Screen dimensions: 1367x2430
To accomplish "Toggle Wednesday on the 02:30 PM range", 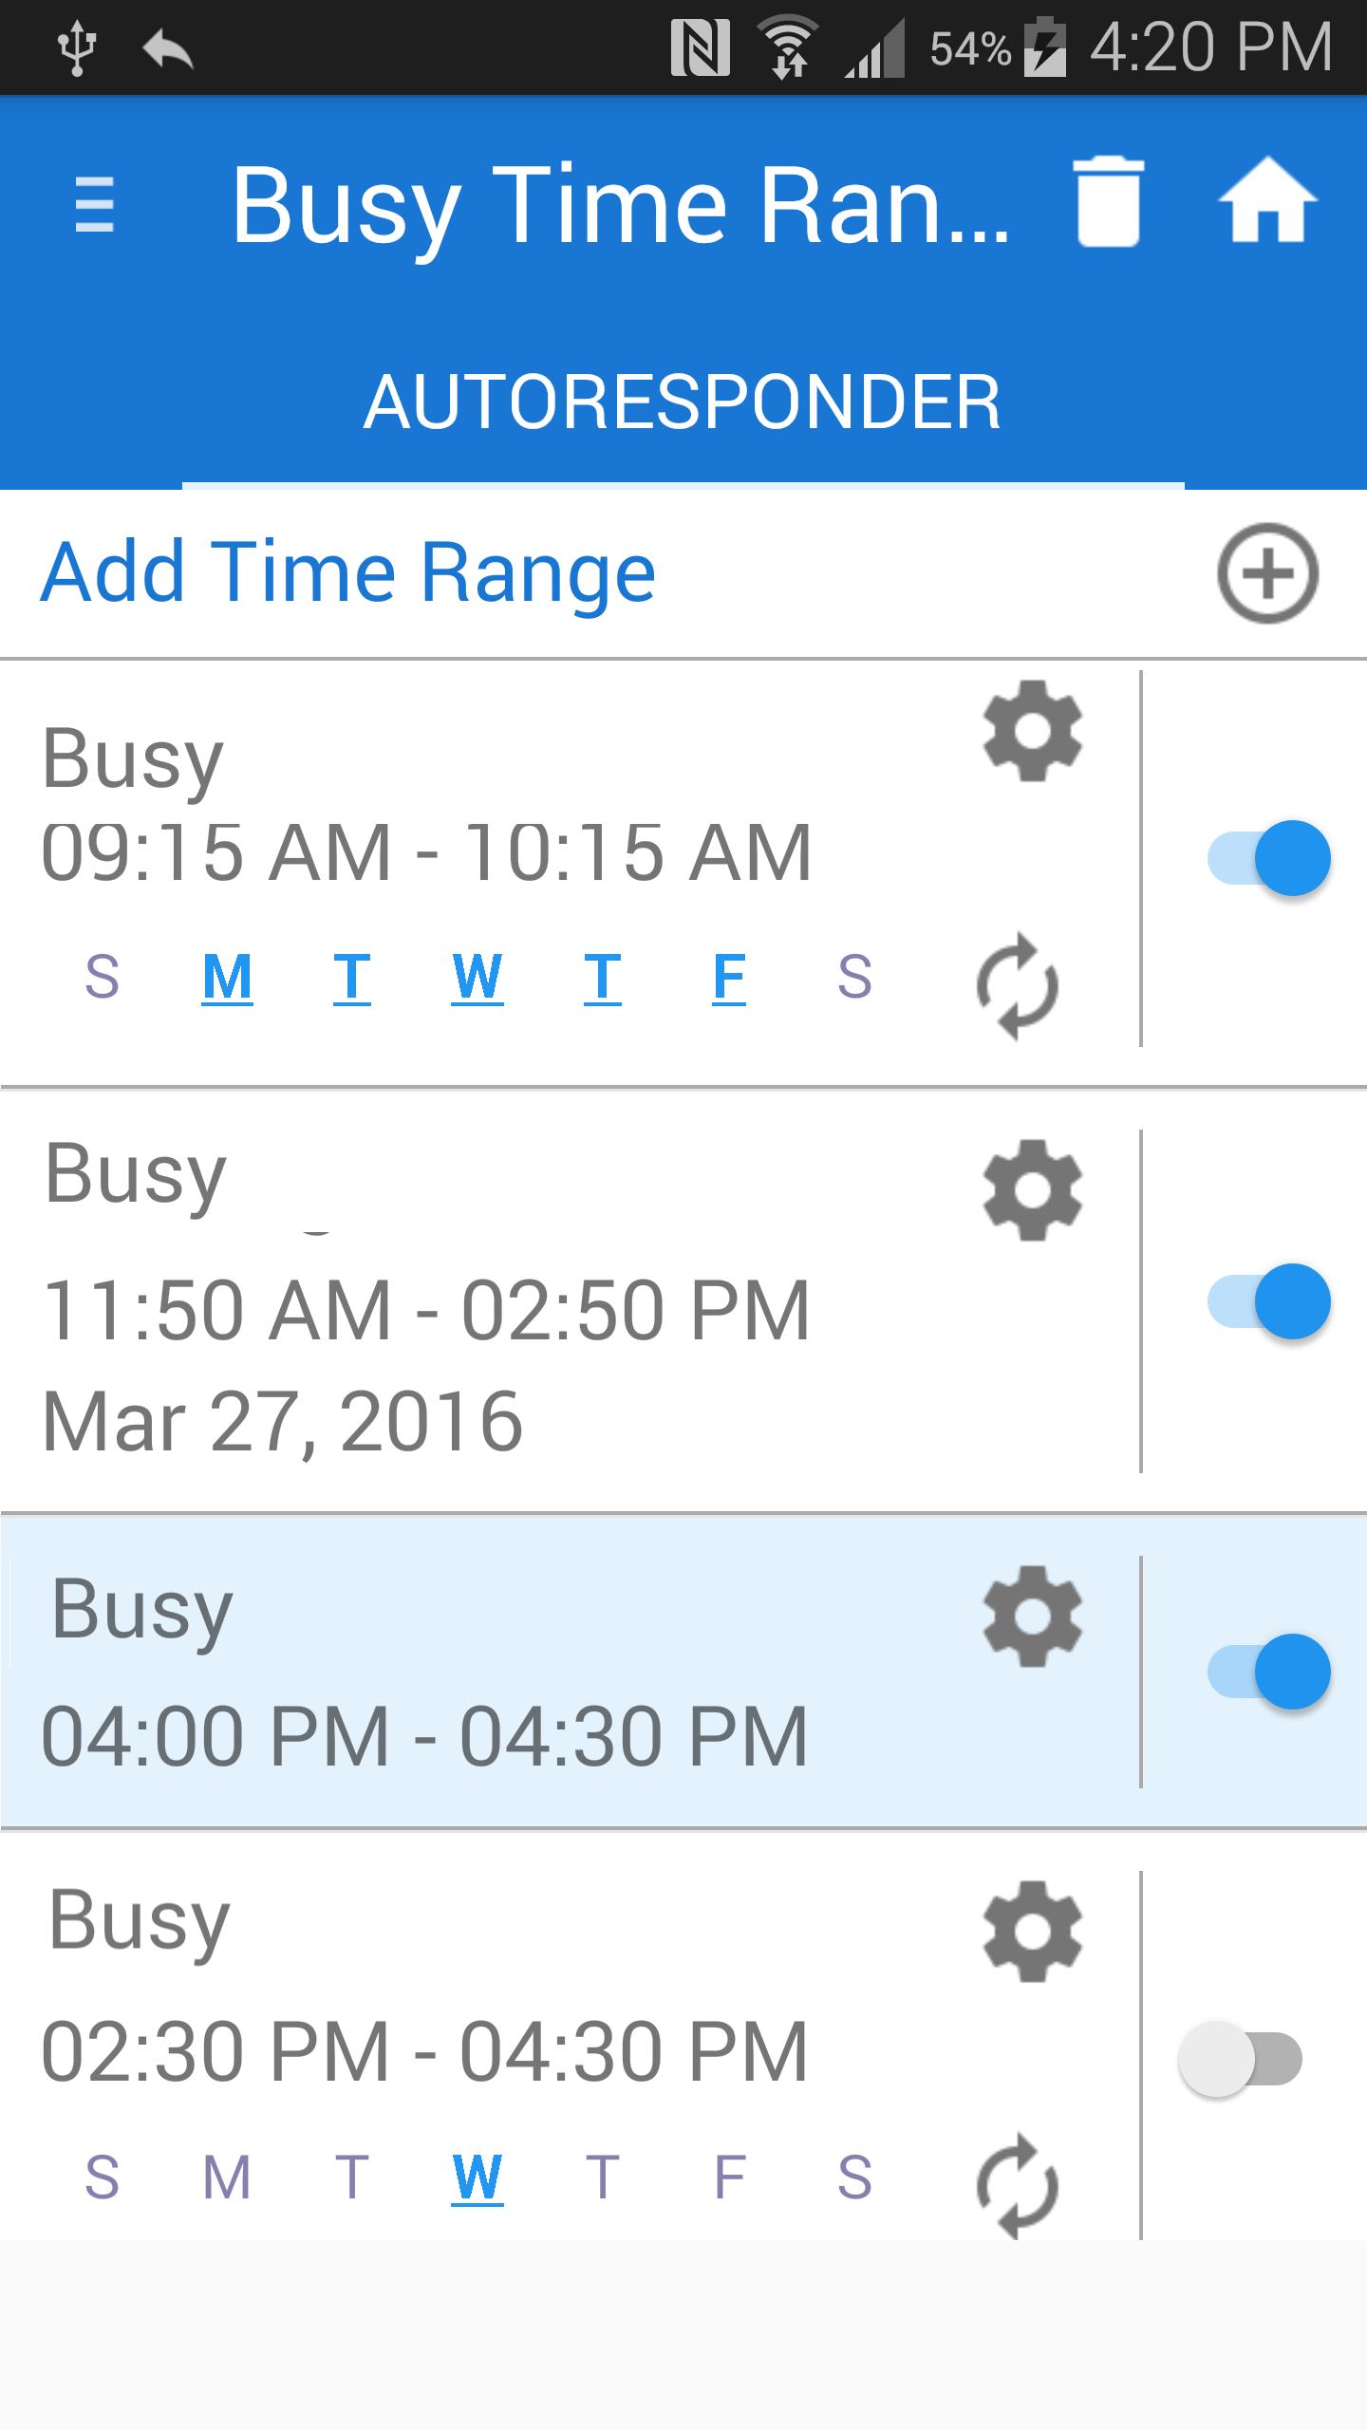I will (477, 2177).
